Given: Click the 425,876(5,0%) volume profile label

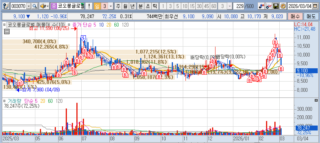Looking at the screenshot, I should pos(54,82).
